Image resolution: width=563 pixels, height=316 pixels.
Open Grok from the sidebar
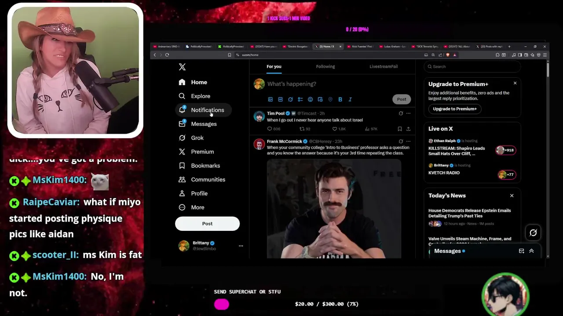pyautogui.click(x=191, y=138)
